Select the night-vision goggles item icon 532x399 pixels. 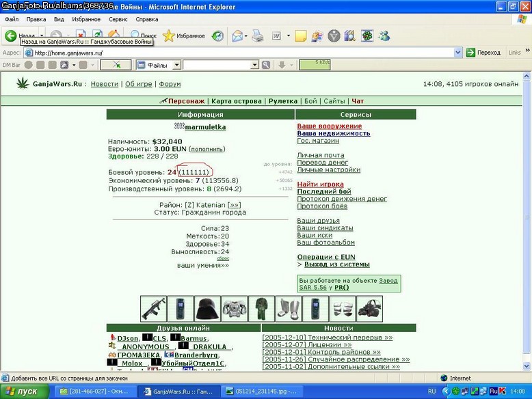369,309
